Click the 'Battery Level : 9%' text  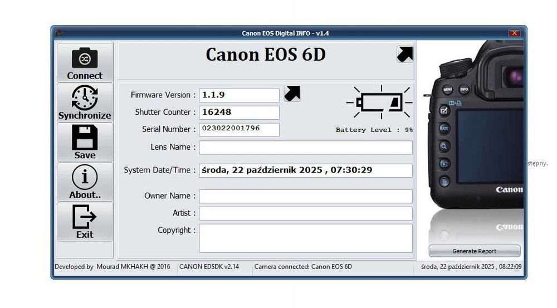[374, 130]
